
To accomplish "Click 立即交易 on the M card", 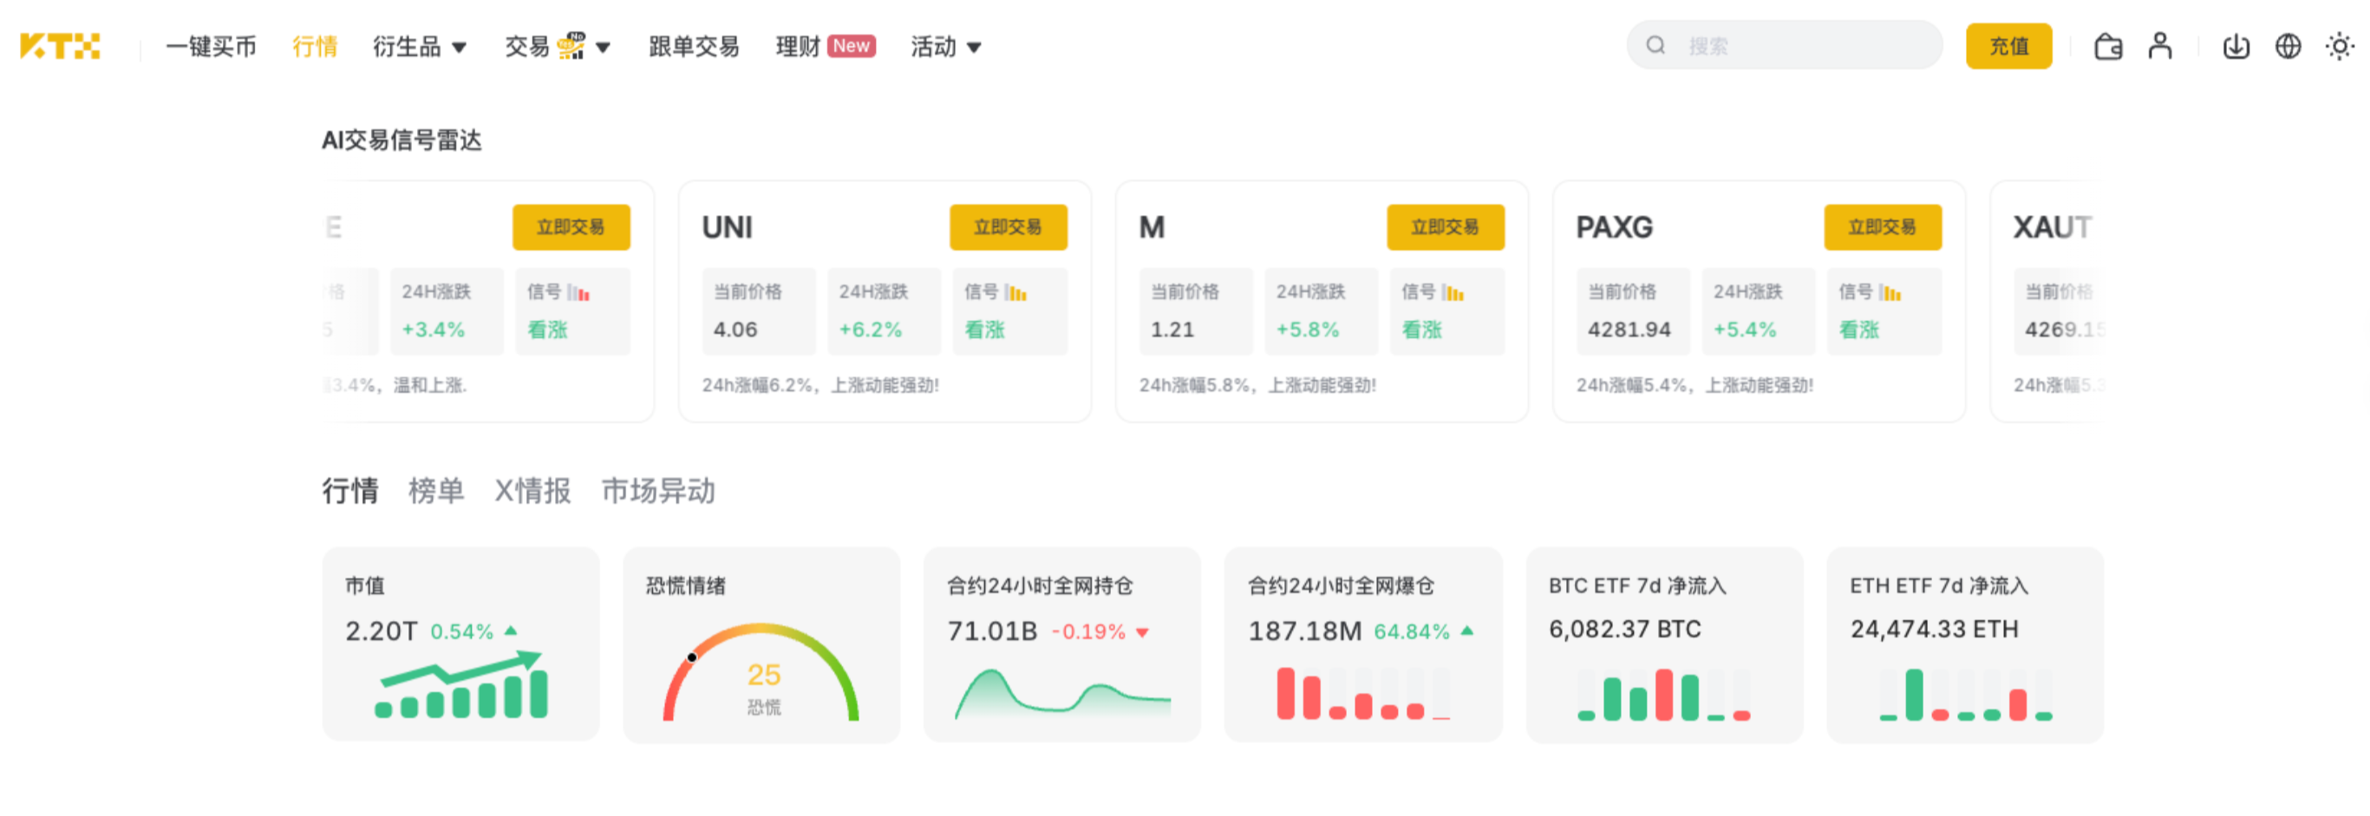I will point(1446,227).
